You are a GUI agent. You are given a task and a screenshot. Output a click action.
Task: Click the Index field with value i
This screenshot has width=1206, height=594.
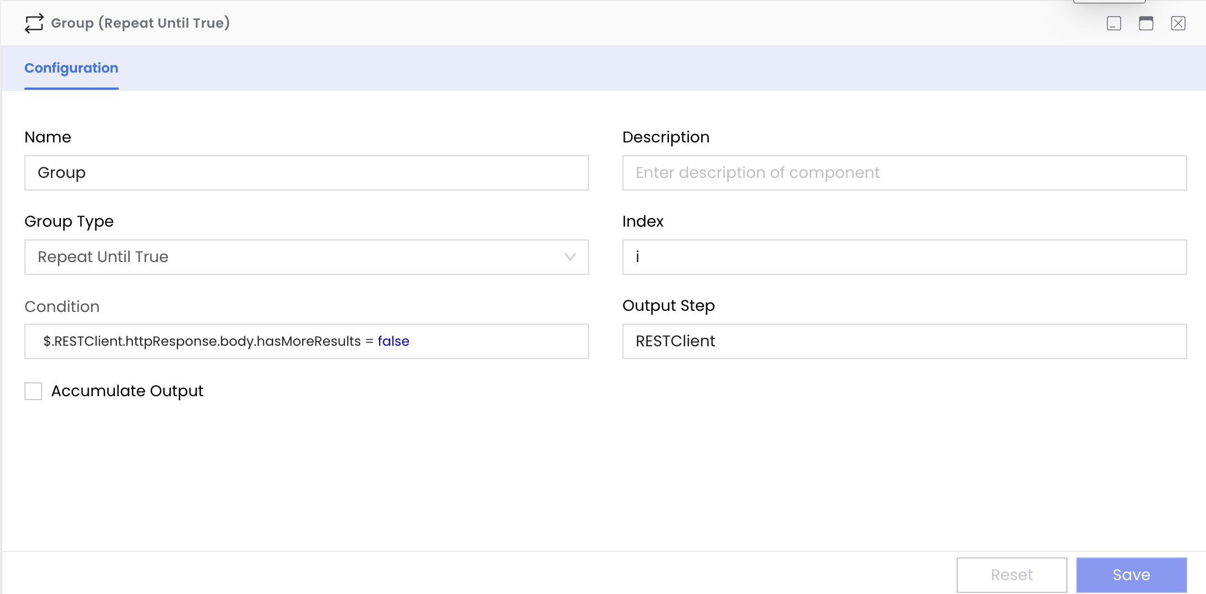pyautogui.click(x=904, y=257)
